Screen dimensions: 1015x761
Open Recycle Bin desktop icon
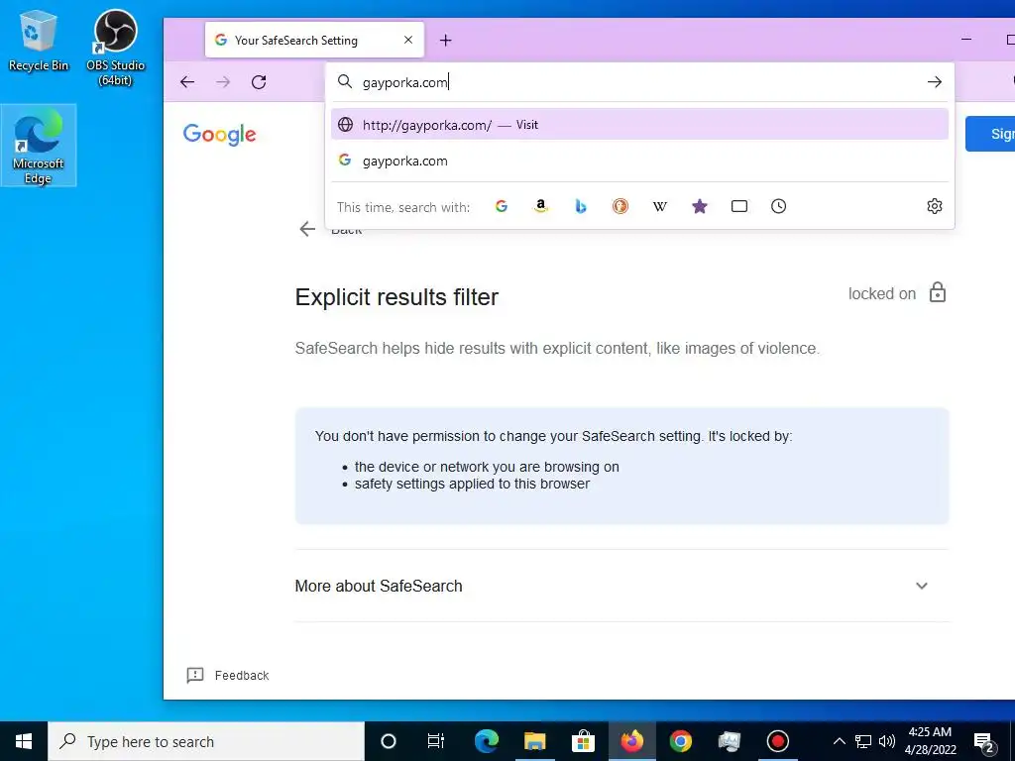(39, 40)
